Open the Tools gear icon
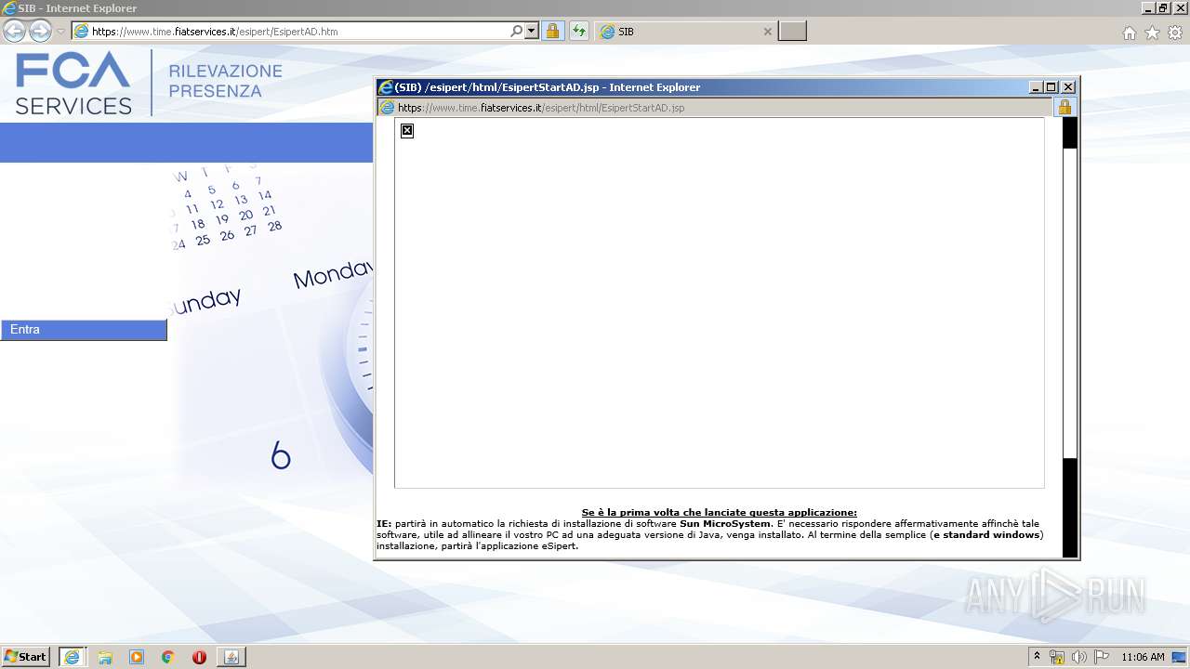The image size is (1190, 669). pyautogui.click(x=1175, y=33)
